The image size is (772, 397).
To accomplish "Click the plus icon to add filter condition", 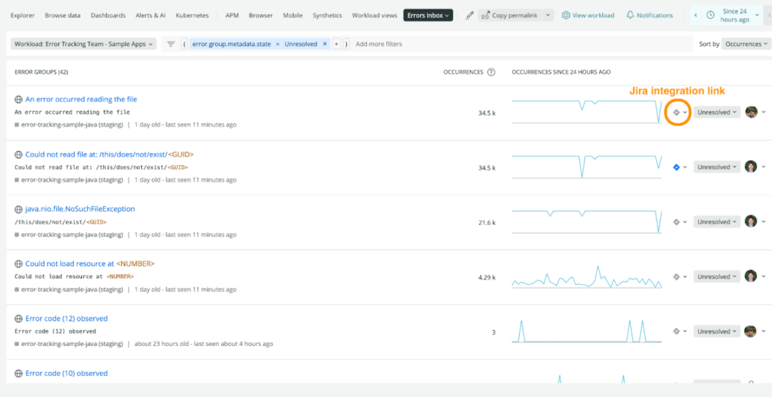I will point(337,44).
